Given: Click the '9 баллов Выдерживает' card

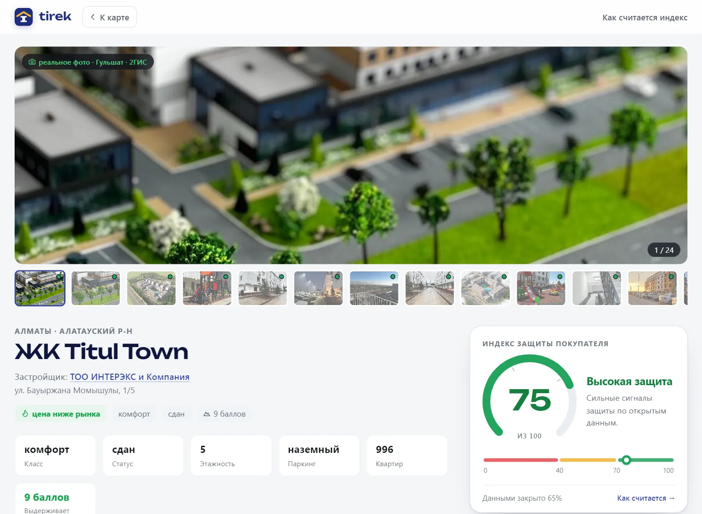Looking at the screenshot, I should tap(55, 499).
